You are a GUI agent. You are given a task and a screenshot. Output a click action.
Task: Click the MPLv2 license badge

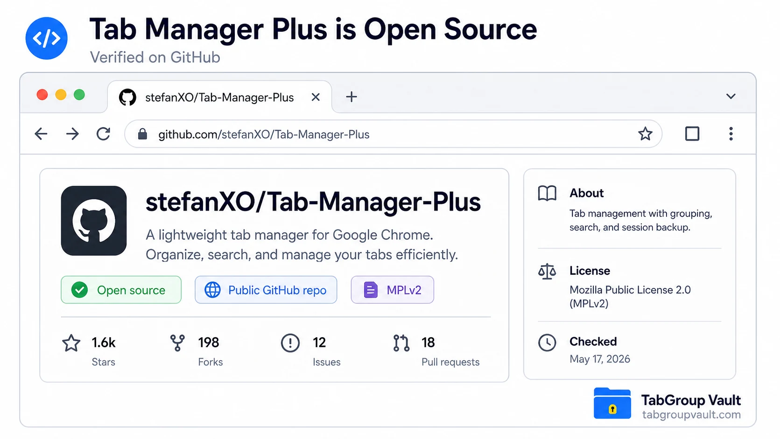392,290
